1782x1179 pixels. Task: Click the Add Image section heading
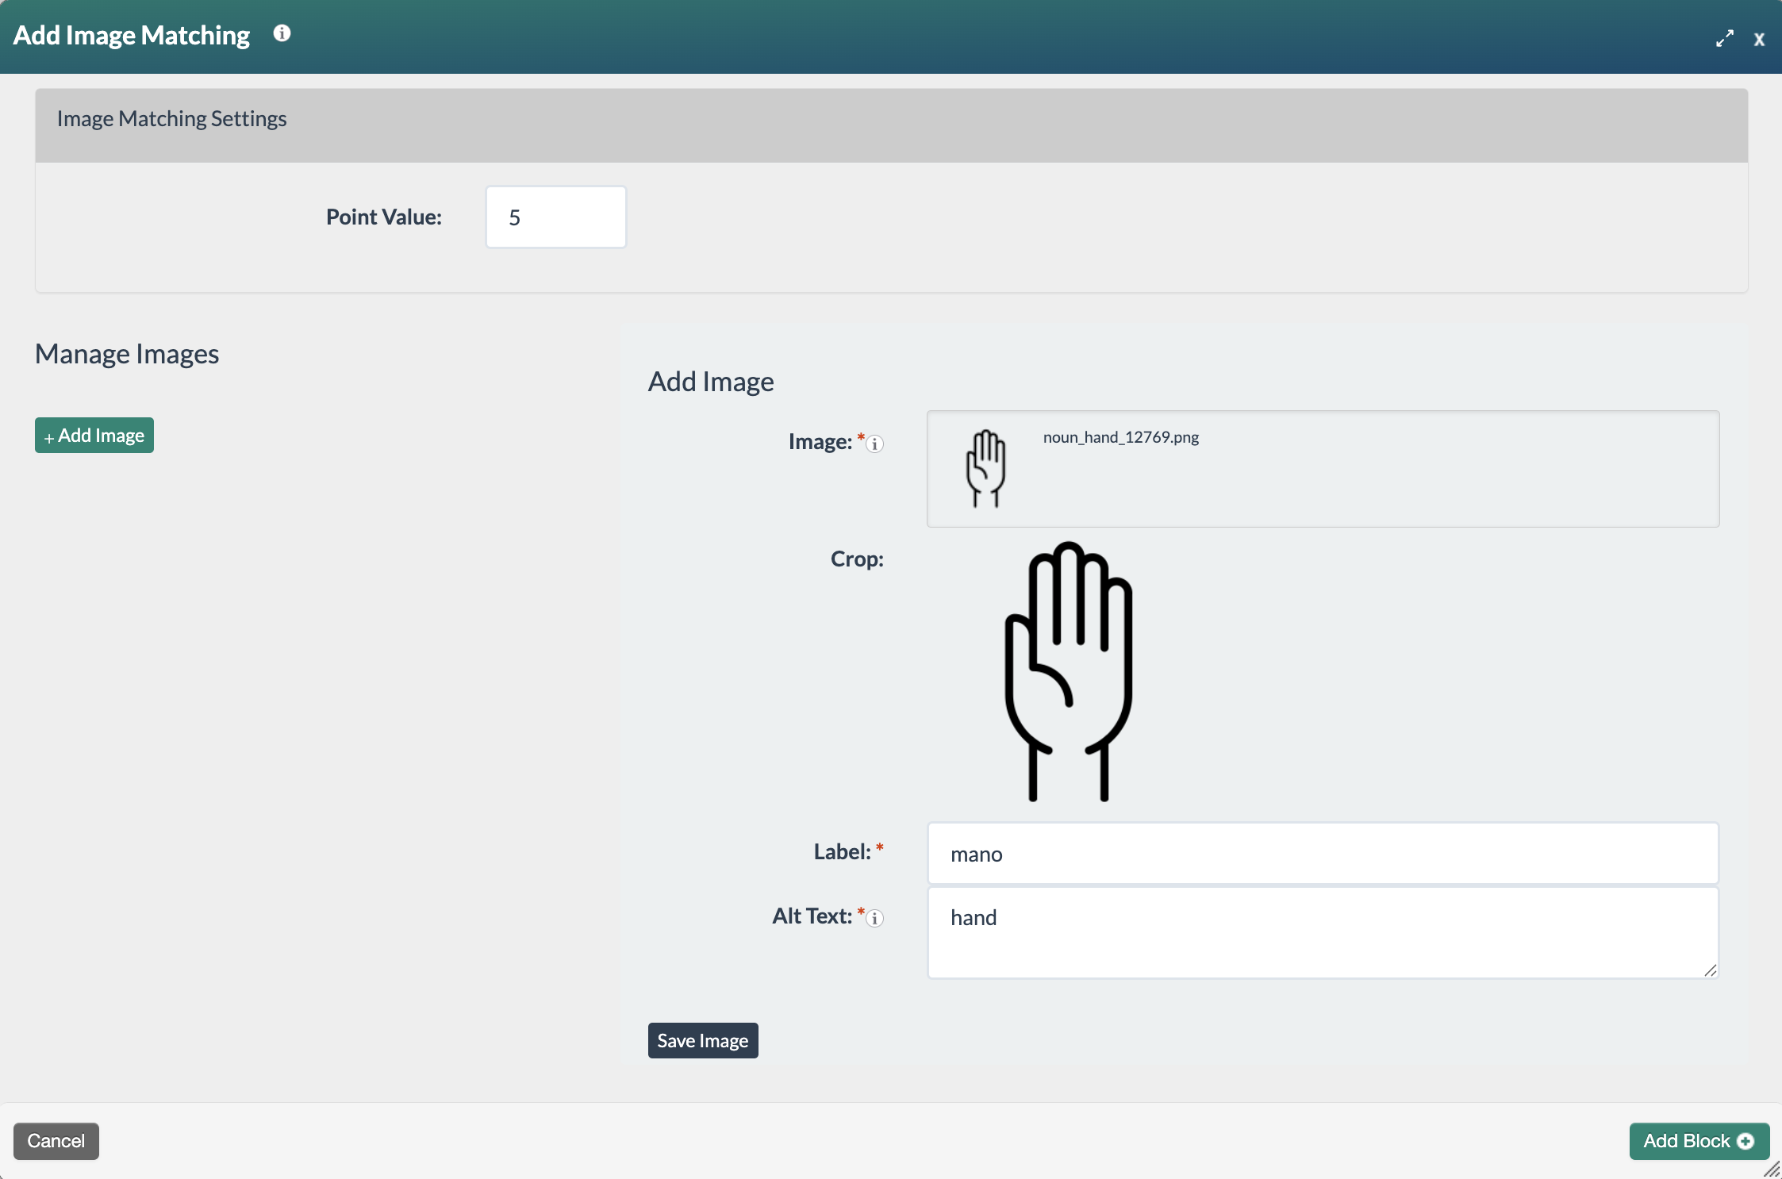click(711, 382)
